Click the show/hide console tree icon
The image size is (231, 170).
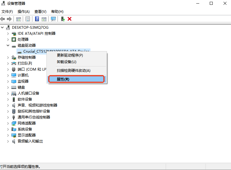tap(19, 19)
